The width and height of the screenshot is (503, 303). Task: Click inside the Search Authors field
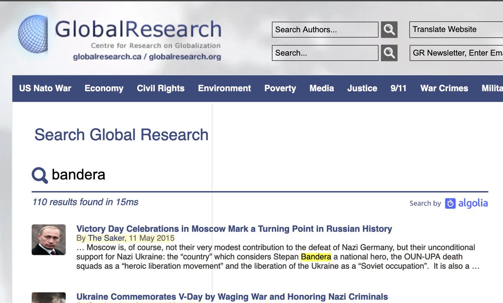pyautogui.click(x=325, y=30)
